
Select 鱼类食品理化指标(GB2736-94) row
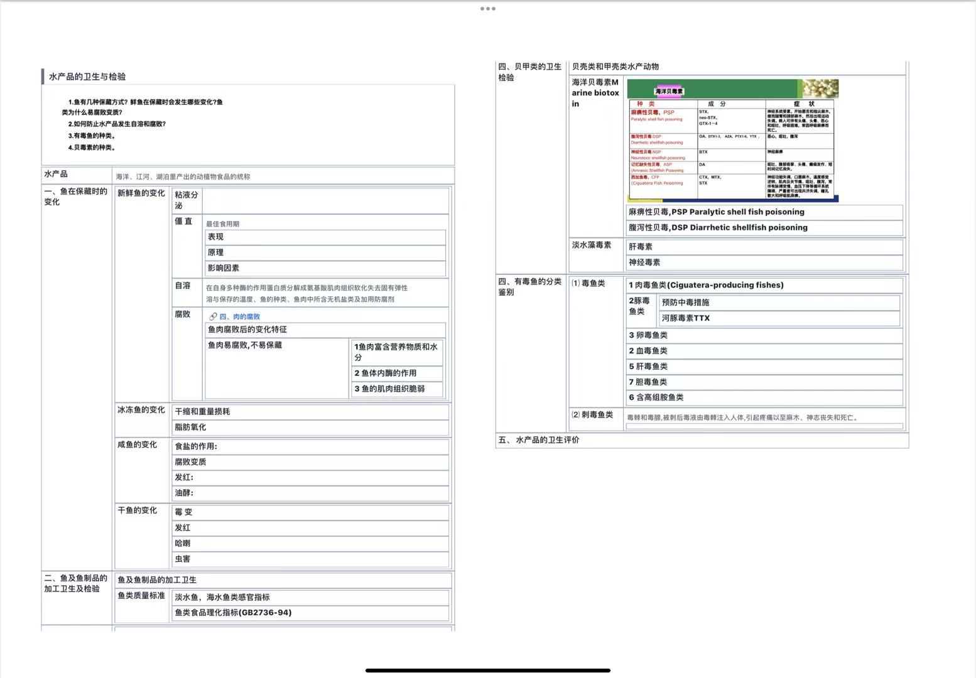click(310, 613)
